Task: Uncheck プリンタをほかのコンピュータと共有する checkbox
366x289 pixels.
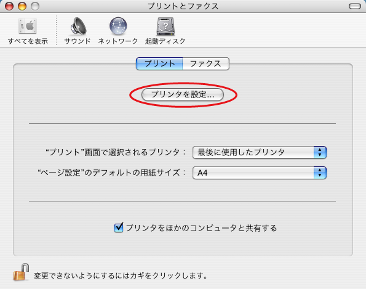Action: click(119, 227)
